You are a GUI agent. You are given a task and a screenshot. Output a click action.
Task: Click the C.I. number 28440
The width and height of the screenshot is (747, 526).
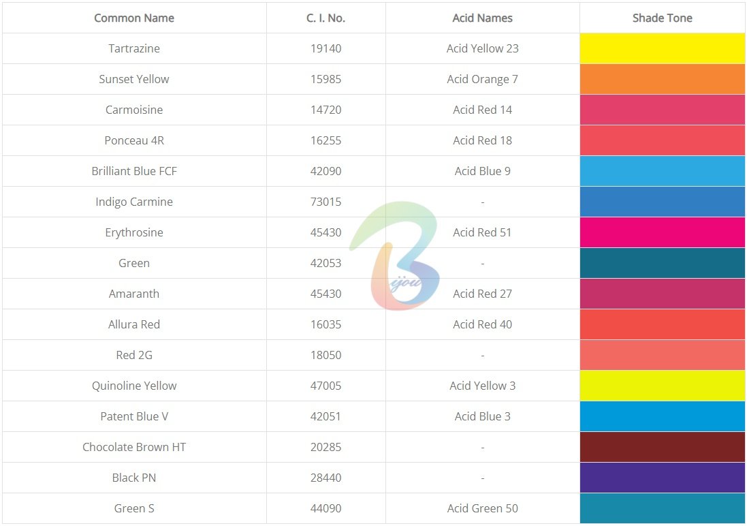pos(326,478)
